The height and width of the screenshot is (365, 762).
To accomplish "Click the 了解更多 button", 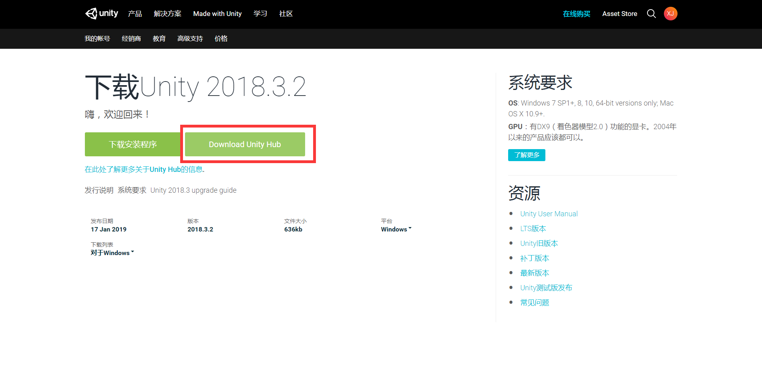I will tap(527, 155).
